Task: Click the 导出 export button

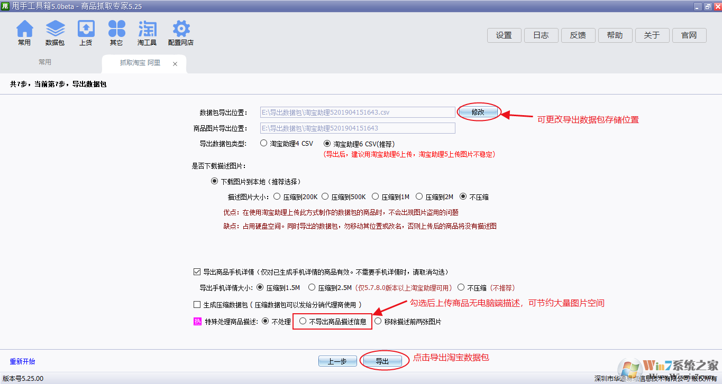Action: pos(382,361)
